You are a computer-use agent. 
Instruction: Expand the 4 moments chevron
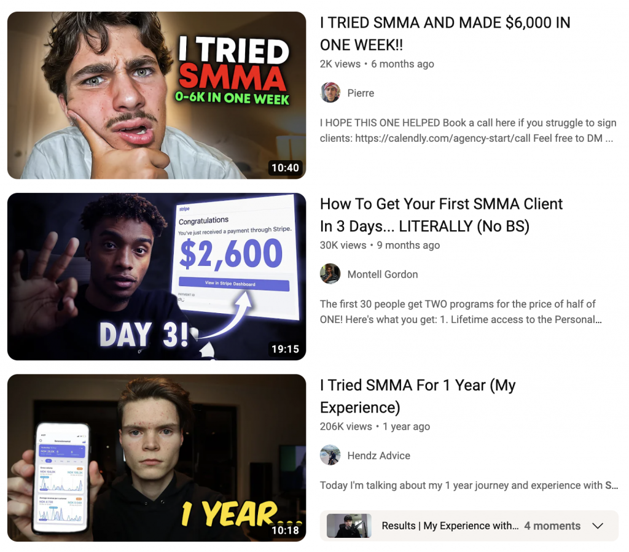coord(598,526)
